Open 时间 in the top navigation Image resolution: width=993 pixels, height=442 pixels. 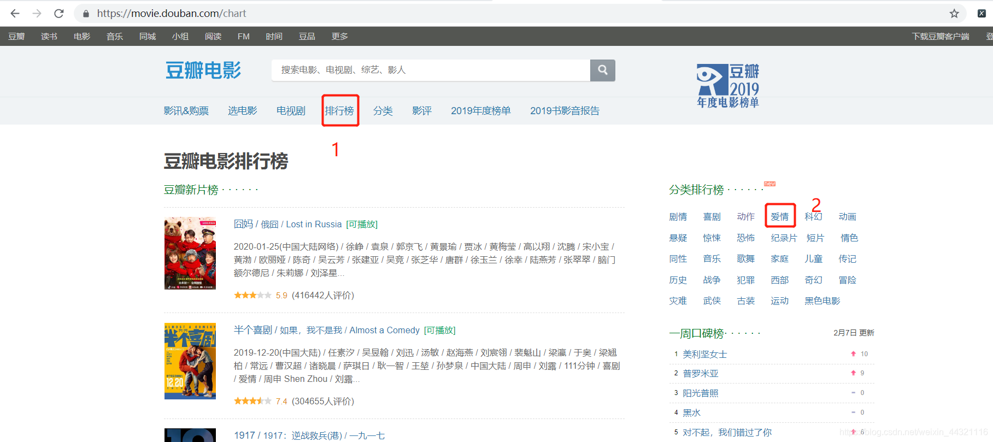(x=274, y=37)
